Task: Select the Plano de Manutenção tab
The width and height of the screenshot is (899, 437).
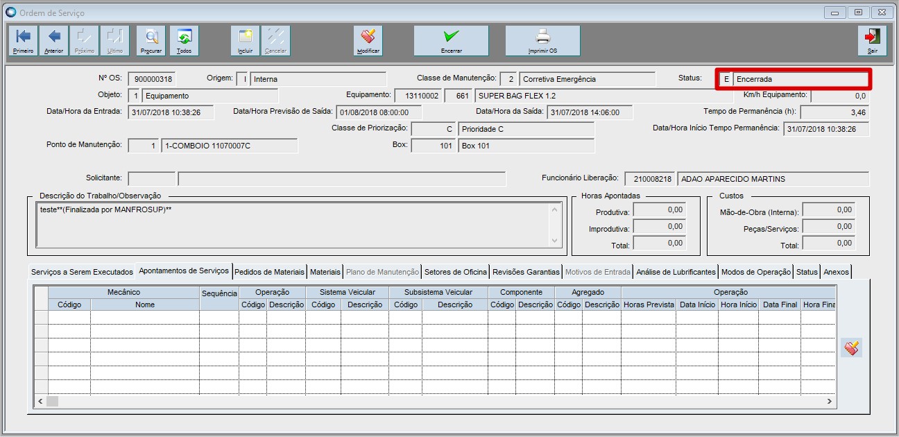Action: (x=382, y=272)
